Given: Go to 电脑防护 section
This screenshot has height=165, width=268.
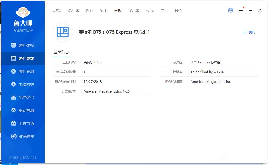Looking at the screenshot, I should tap(23, 84).
